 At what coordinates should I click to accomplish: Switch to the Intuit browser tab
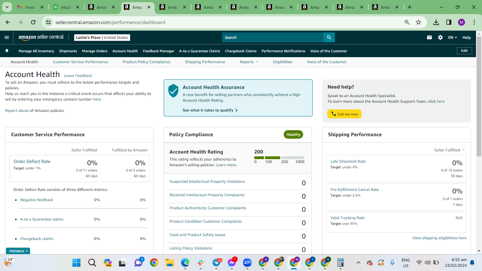click(65, 7)
